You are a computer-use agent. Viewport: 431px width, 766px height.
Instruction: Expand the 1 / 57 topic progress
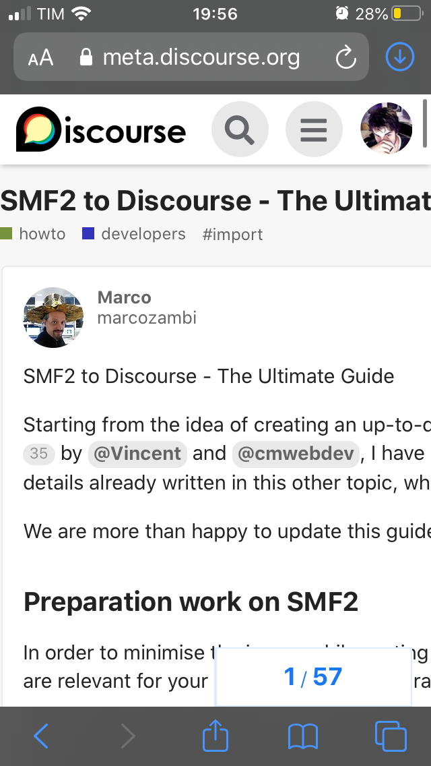coord(313,677)
